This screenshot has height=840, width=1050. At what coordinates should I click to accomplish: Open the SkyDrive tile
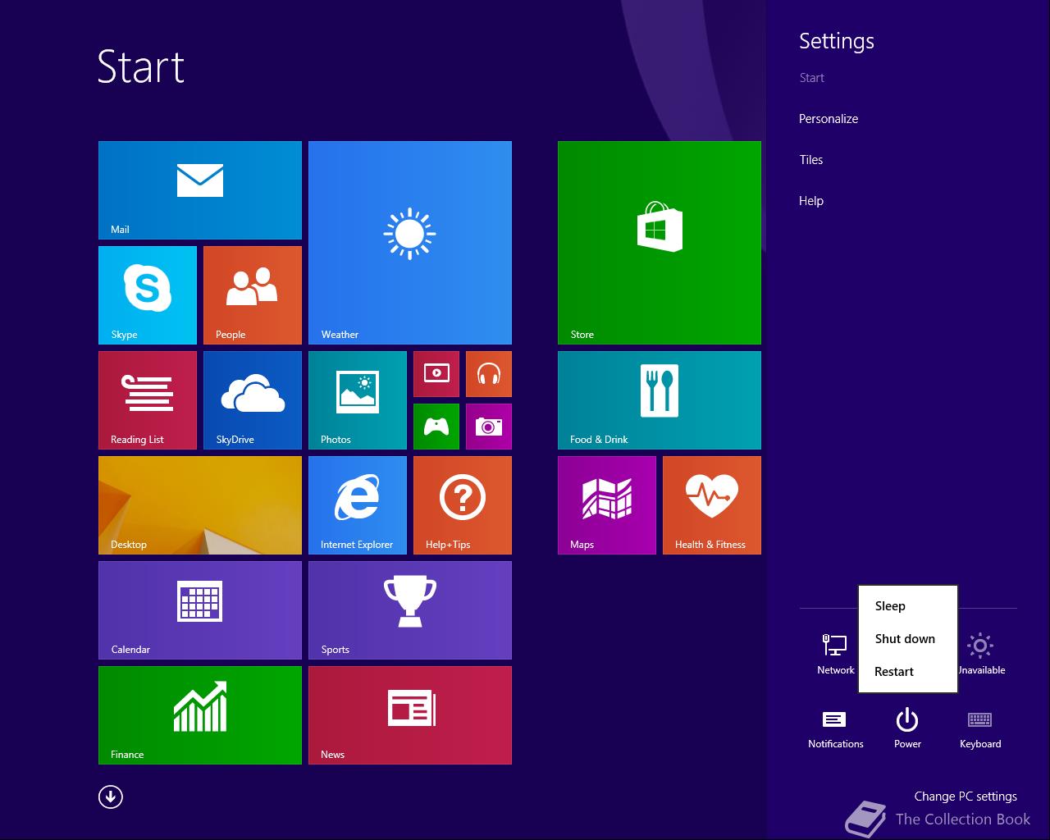click(253, 400)
